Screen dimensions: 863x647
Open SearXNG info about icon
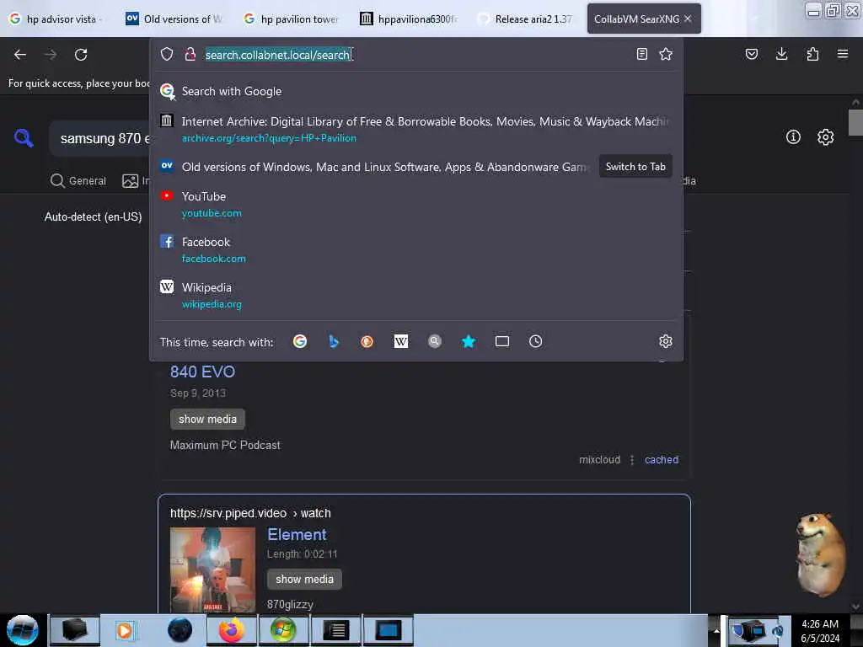tap(793, 137)
